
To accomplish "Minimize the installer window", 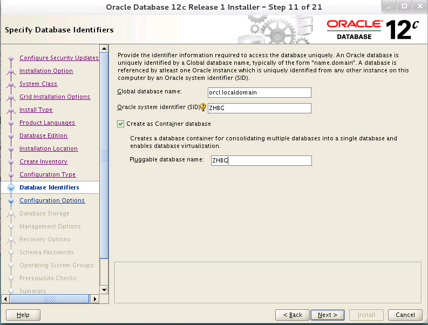I will click(389, 6).
